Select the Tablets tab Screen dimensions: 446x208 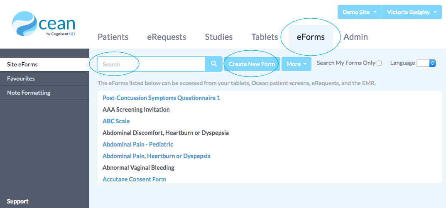265,37
